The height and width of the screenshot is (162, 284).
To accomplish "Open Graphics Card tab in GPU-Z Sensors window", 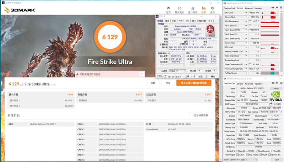I will pos(229,8).
